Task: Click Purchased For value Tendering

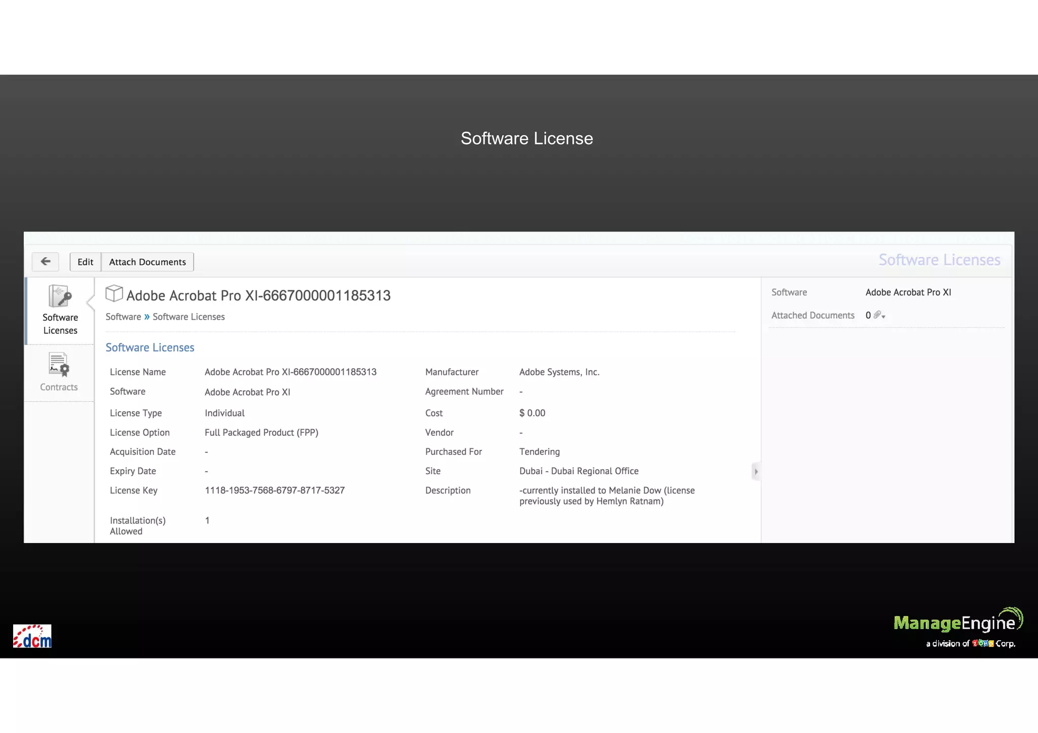Action: pyautogui.click(x=540, y=452)
